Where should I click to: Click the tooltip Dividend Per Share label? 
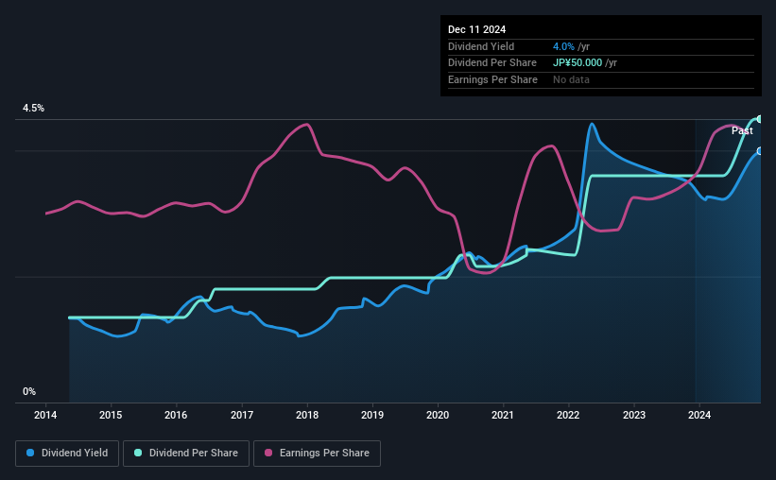492,63
